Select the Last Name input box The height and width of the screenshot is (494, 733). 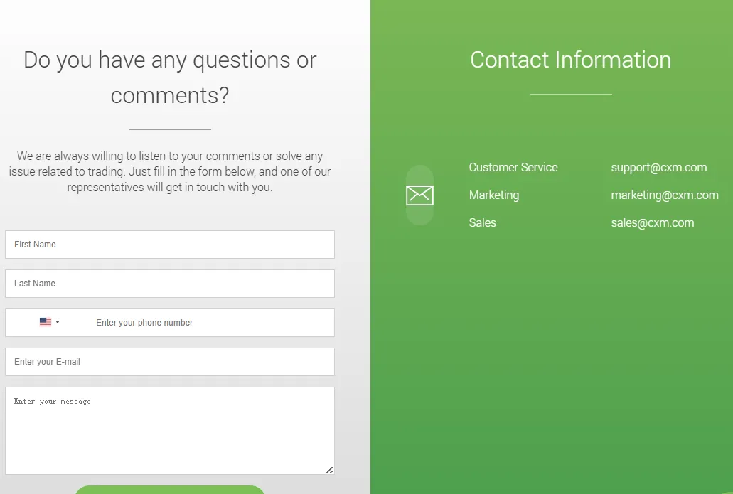coord(169,284)
